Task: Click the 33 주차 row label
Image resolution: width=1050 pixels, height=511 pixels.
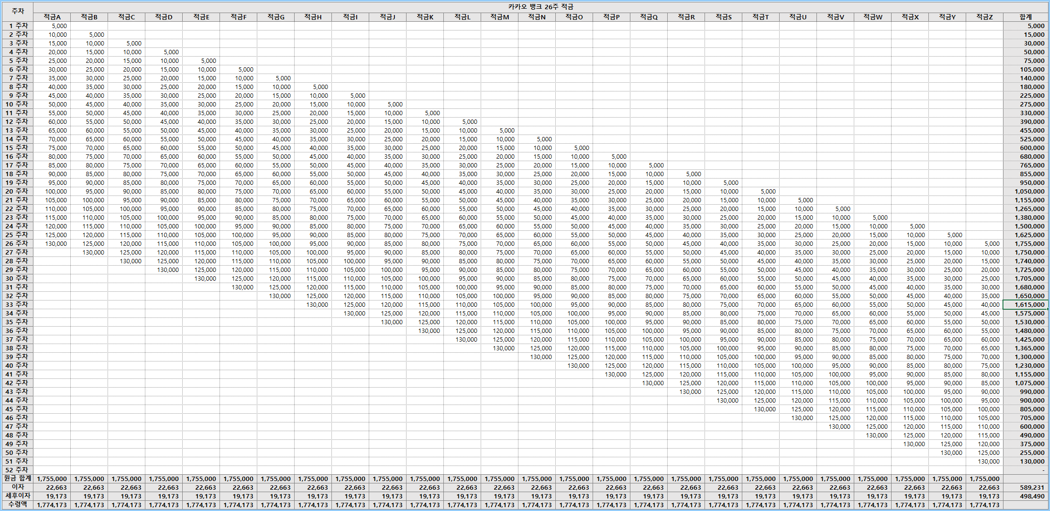Action: (17, 304)
